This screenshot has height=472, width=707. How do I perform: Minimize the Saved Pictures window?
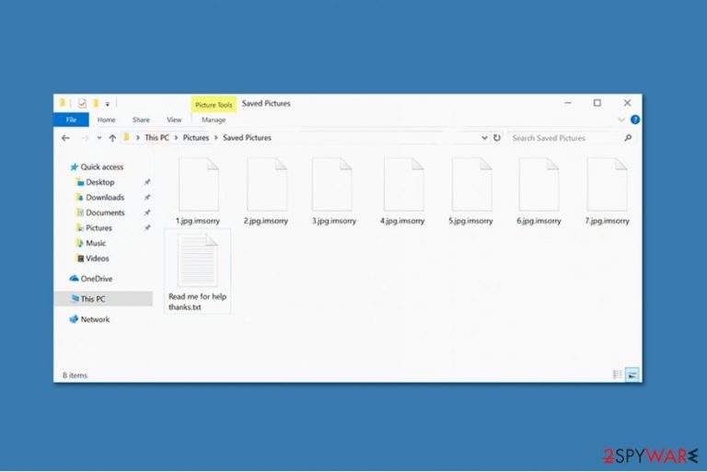point(568,103)
